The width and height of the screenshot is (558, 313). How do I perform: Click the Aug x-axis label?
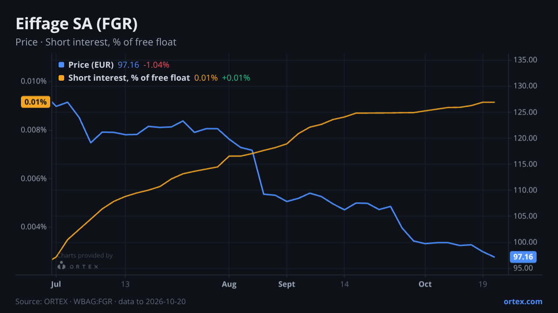coord(229,284)
